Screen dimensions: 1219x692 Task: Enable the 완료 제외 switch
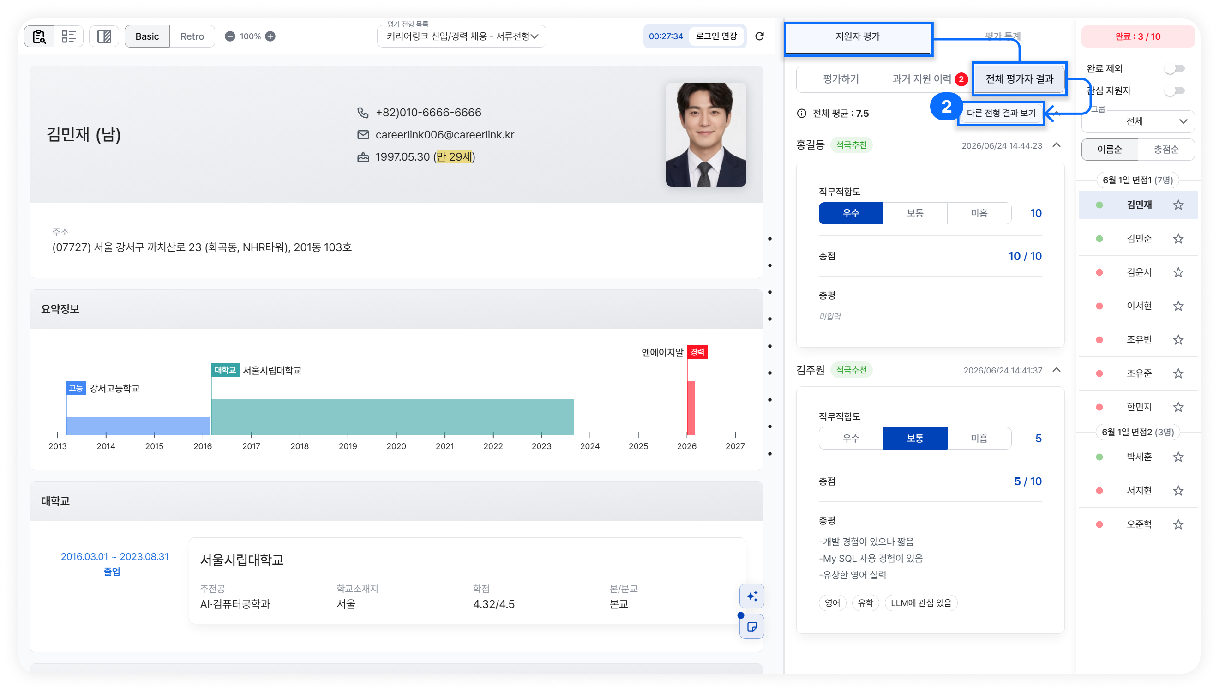[1175, 69]
